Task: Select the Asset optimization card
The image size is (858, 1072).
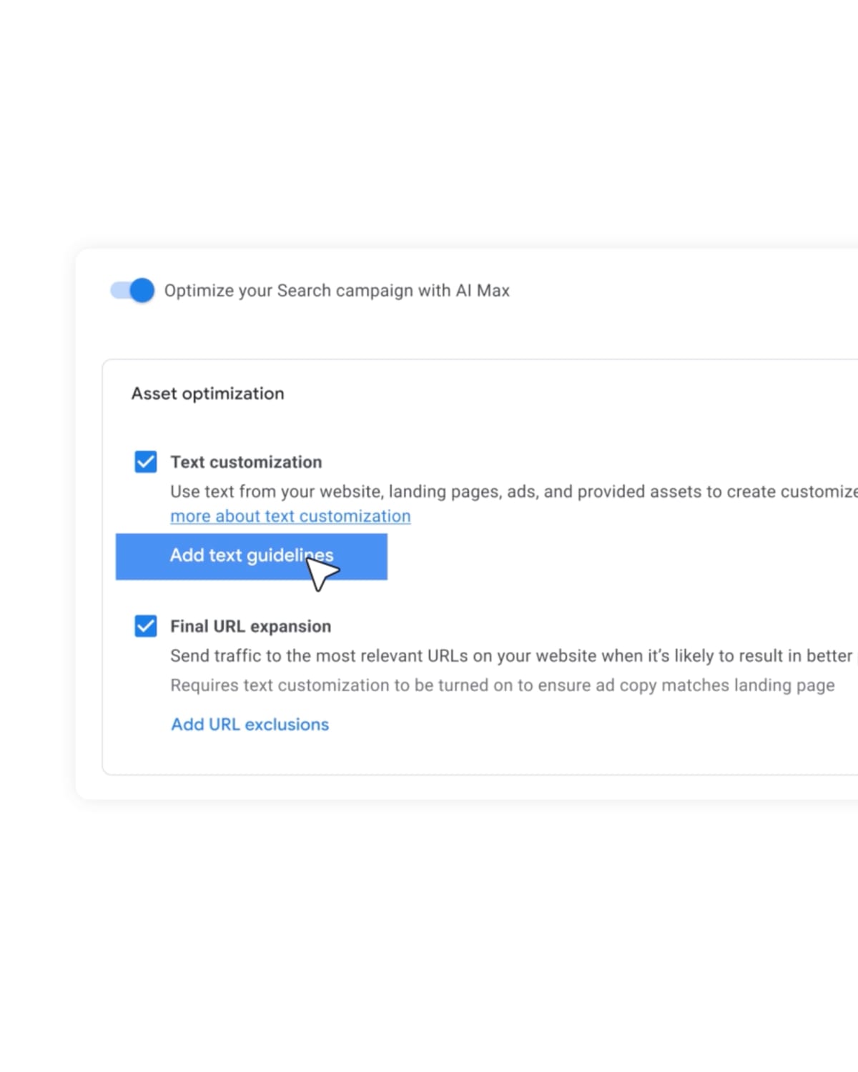Action: tap(207, 393)
